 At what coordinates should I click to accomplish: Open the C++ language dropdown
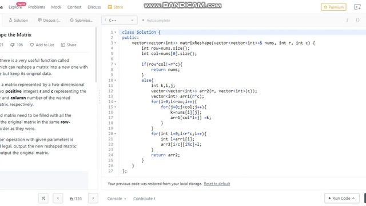[120, 21]
